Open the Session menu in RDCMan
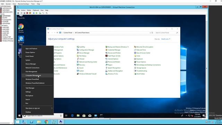This screenshot has width=222, height=125. click(8, 4)
